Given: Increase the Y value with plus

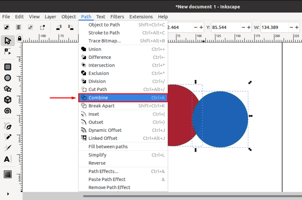Looking at the screenshot, I should click(249, 27).
